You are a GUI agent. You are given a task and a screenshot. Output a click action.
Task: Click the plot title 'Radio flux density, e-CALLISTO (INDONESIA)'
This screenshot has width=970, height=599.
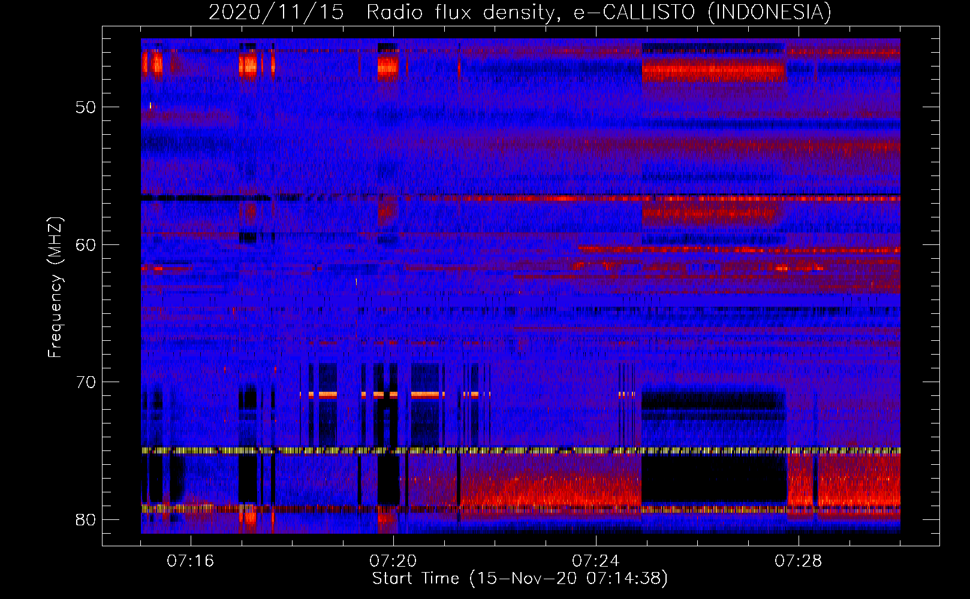pyautogui.click(x=599, y=12)
